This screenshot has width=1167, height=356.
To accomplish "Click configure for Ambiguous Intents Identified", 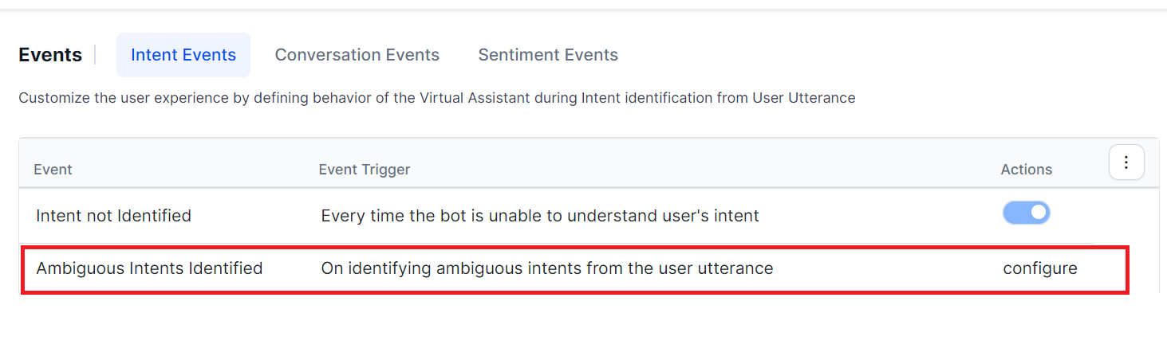I will click(x=1040, y=268).
